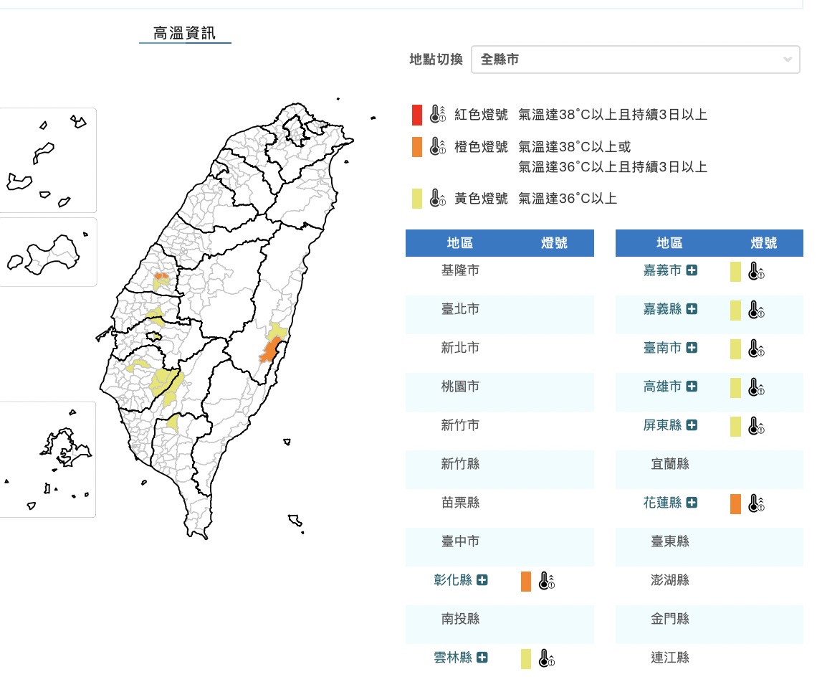Viewport: 817px width, 687px height.
Task: Click the thermometer icon for 彰化縣
Action: pos(547,581)
